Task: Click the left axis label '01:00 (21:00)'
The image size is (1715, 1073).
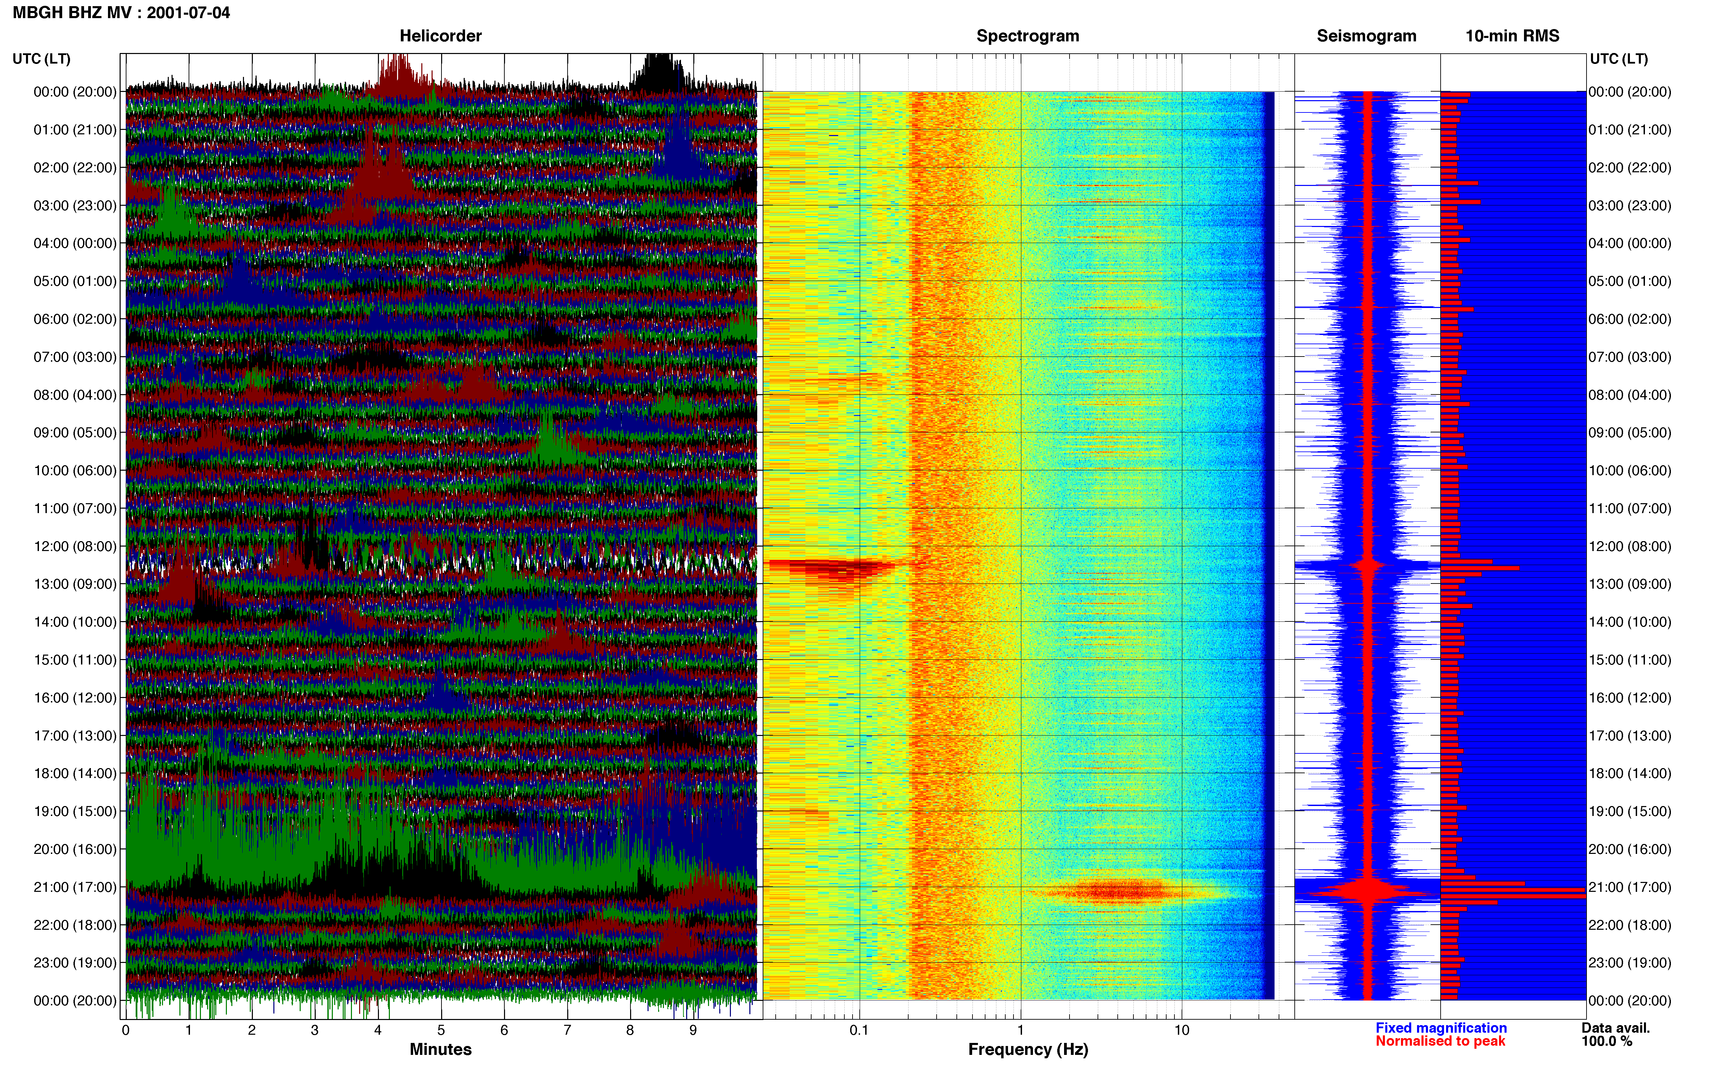Action: [x=75, y=130]
